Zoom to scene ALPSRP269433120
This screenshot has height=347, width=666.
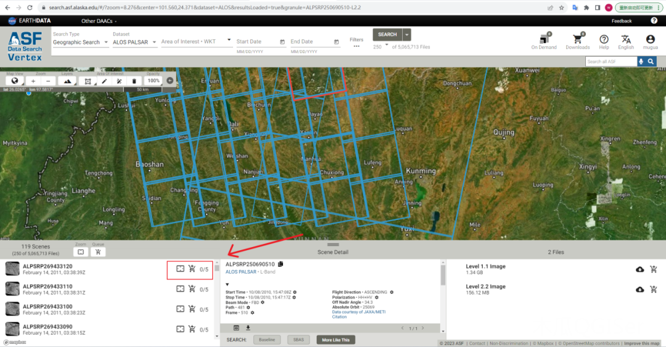[x=180, y=269]
